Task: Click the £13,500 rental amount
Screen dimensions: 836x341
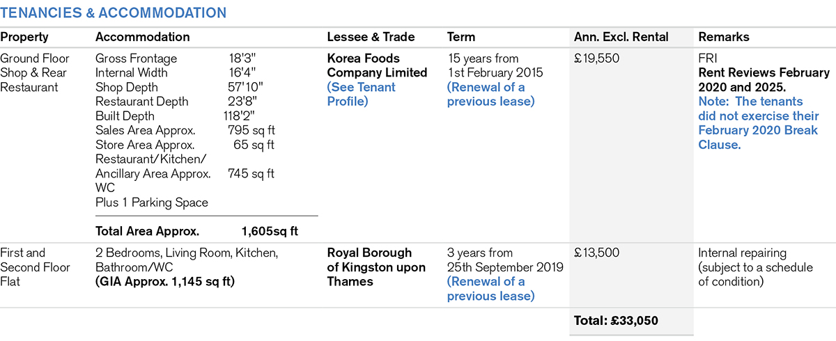Action: (x=596, y=253)
